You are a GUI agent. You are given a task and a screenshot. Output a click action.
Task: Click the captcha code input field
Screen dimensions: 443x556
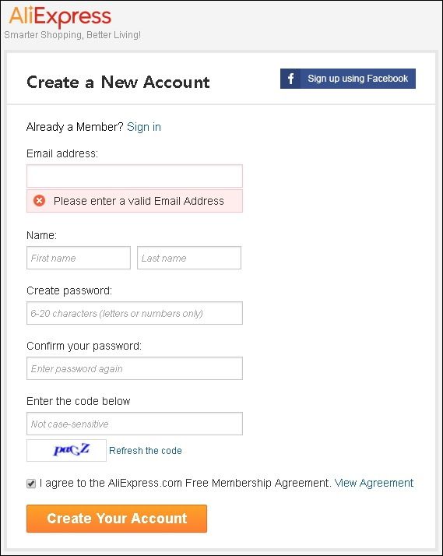pos(135,424)
